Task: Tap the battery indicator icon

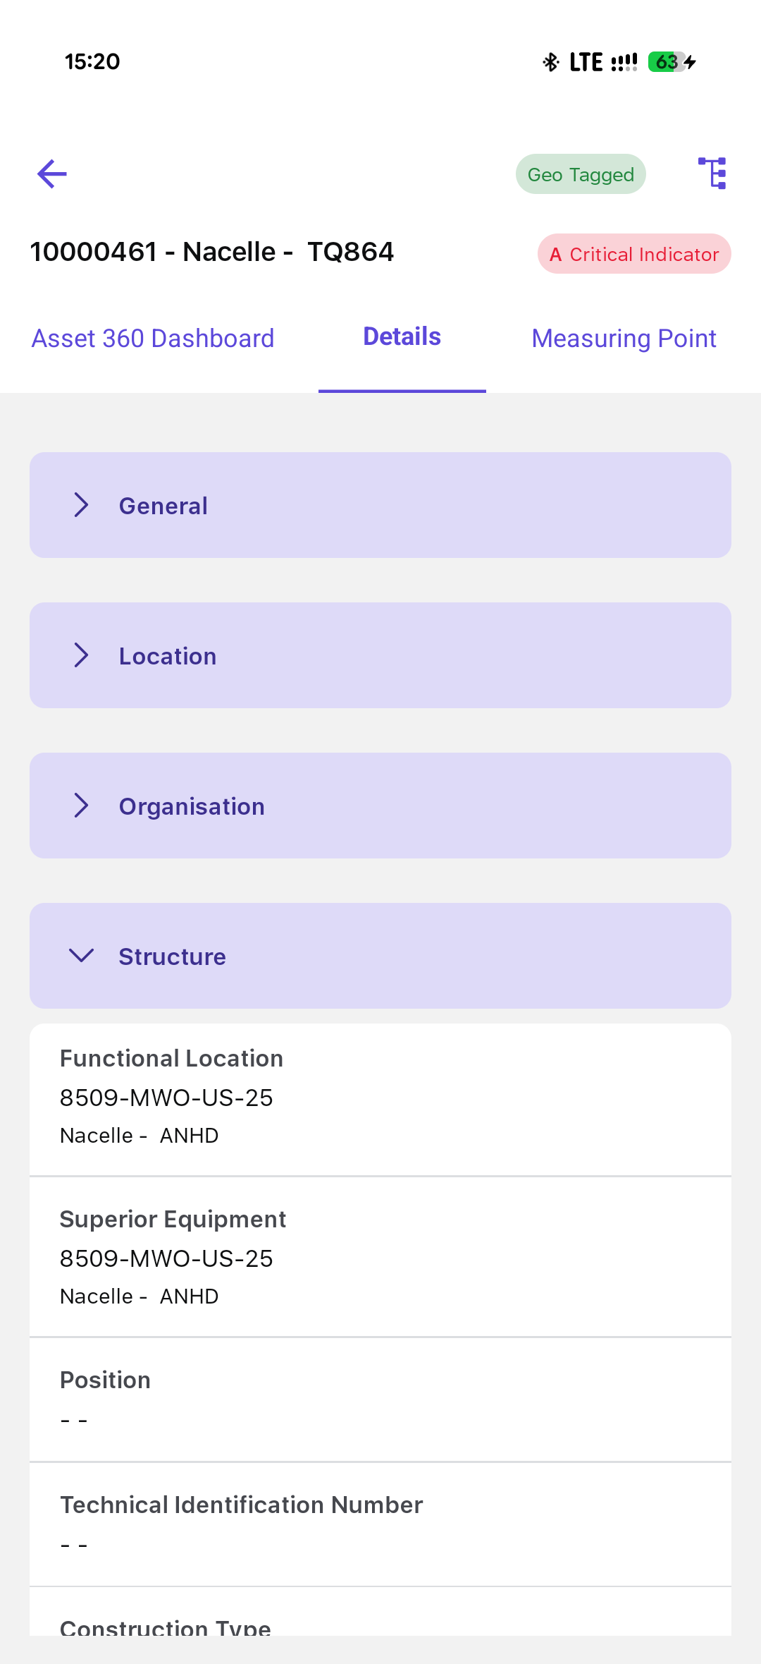Action: pyautogui.click(x=667, y=62)
